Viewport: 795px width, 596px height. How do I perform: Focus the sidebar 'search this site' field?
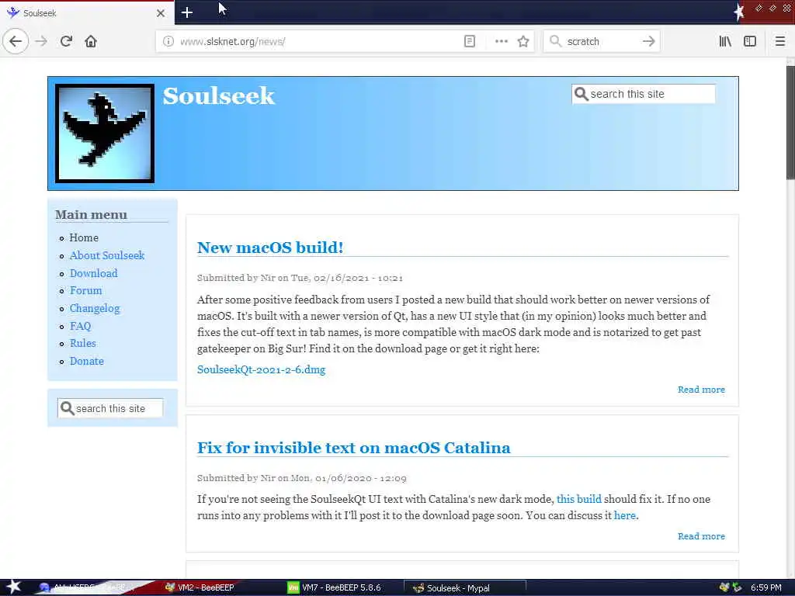(110, 408)
